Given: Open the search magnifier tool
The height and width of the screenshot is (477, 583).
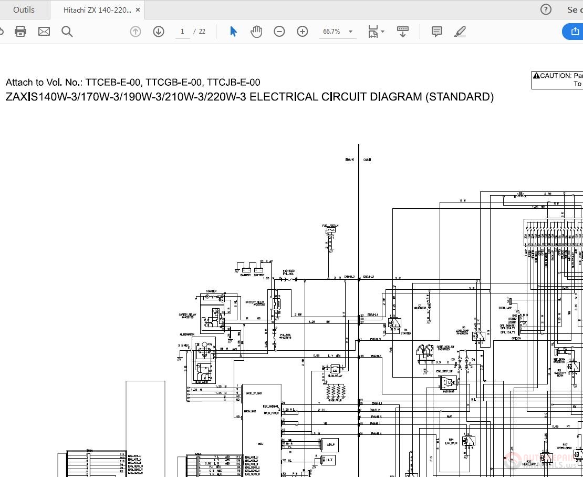Looking at the screenshot, I should coord(67,31).
